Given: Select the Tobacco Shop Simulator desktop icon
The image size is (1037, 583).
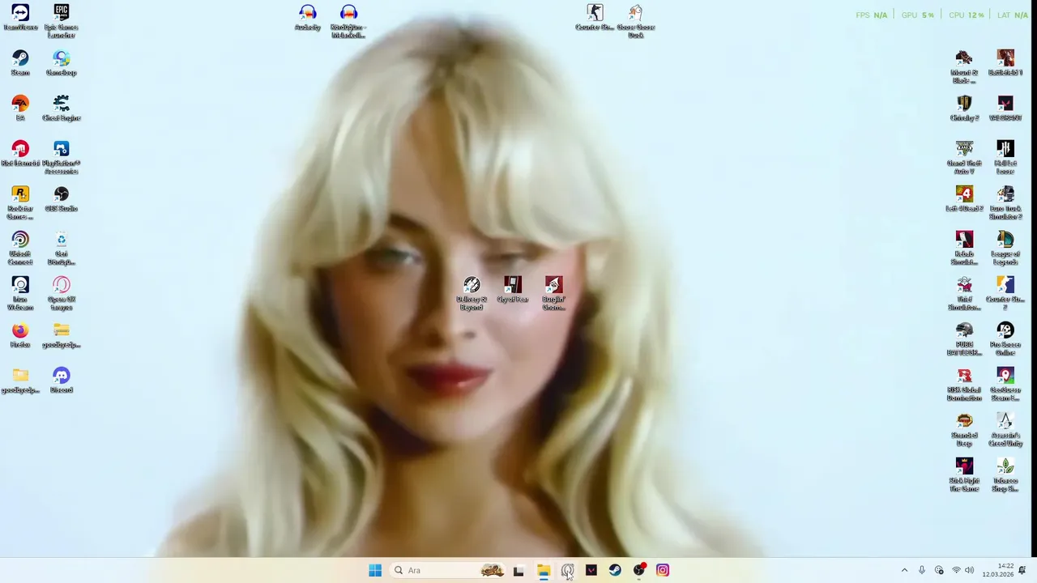Looking at the screenshot, I should click(1005, 474).
